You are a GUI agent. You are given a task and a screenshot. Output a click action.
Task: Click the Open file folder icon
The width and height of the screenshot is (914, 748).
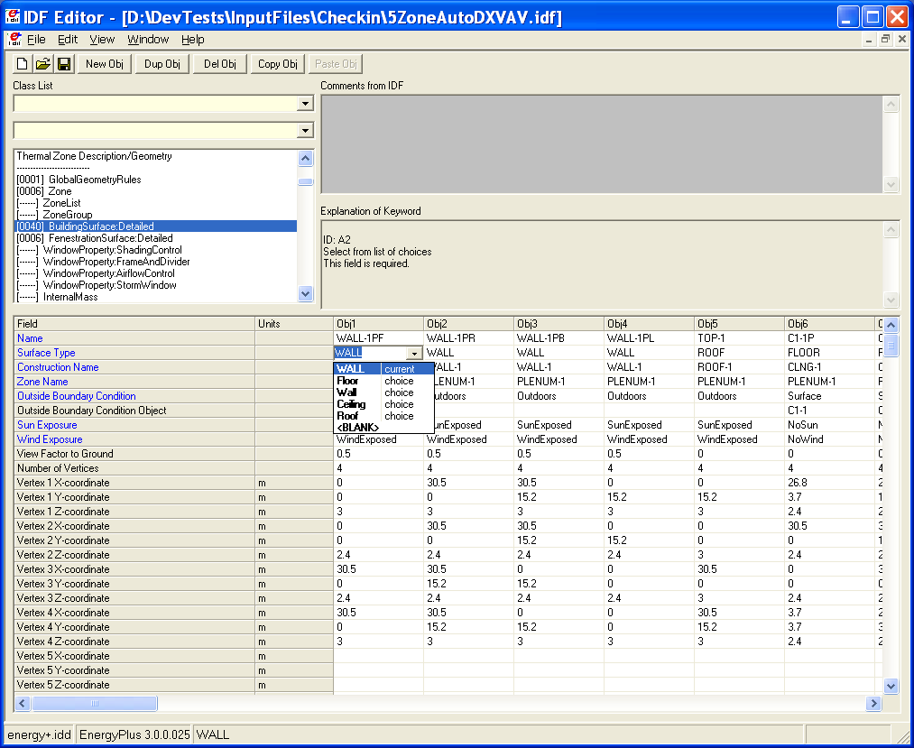pyautogui.click(x=42, y=63)
